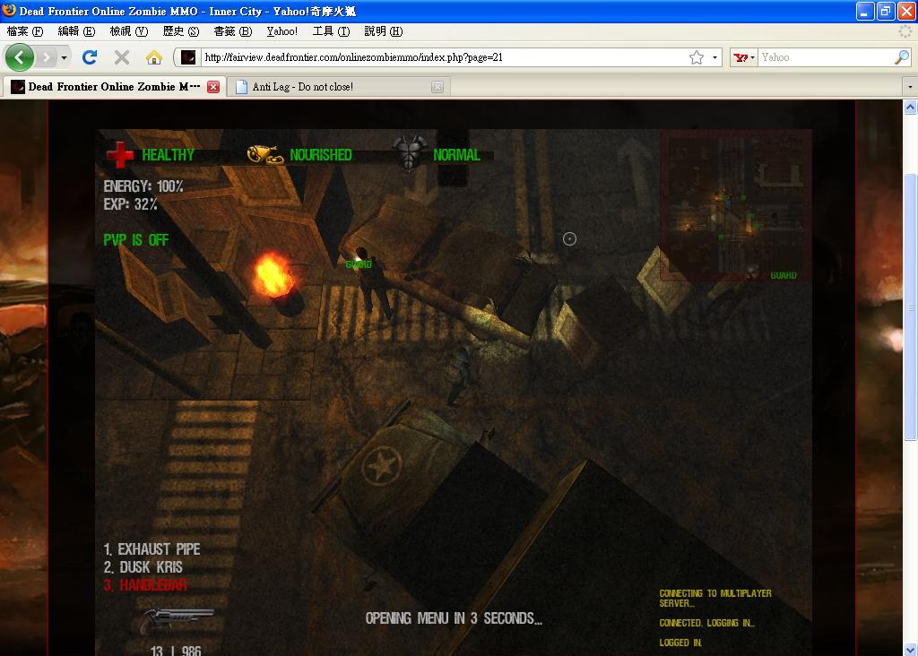The width and height of the screenshot is (918, 656).
Task: Select weapon 1. EXHAUST PIPE
Action: pyautogui.click(x=152, y=549)
